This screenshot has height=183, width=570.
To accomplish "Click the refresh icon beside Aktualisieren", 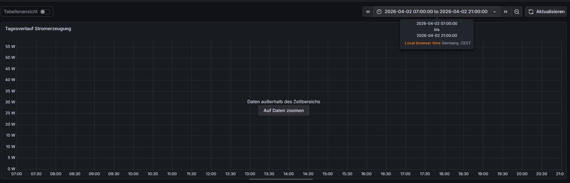I will pyautogui.click(x=531, y=12).
